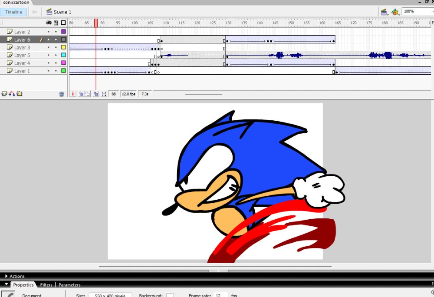The height and width of the screenshot is (297, 434).
Task: Toggle visibility dot for Layer 2
Action: 49,32
